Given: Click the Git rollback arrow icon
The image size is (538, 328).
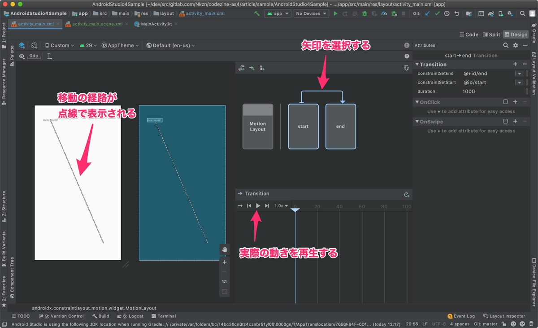Looking at the screenshot, I should pos(457,13).
